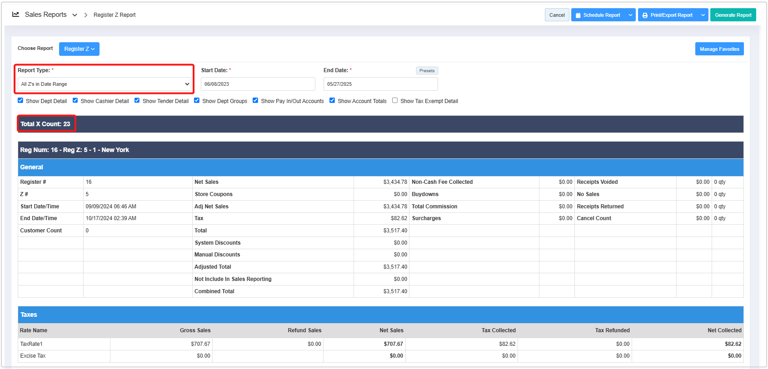Click the printer icon in Print/Export Report

(645, 15)
